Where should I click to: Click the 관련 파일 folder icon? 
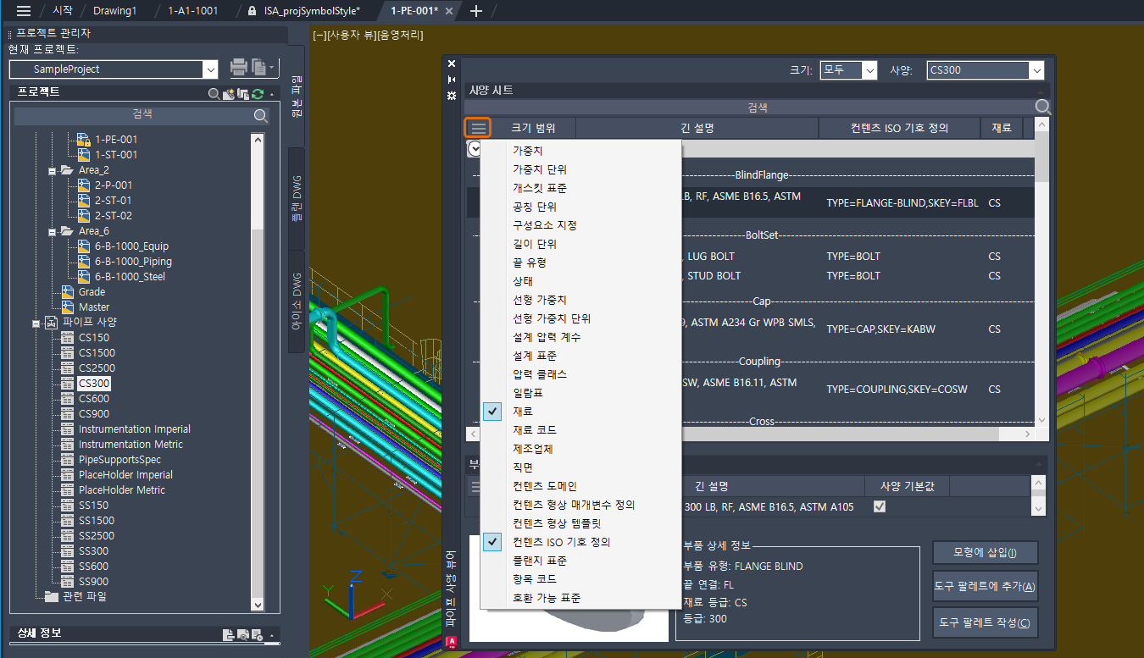click(x=52, y=596)
